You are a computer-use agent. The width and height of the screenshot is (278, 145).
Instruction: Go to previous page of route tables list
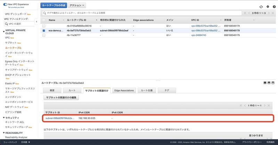(x=249, y=13)
